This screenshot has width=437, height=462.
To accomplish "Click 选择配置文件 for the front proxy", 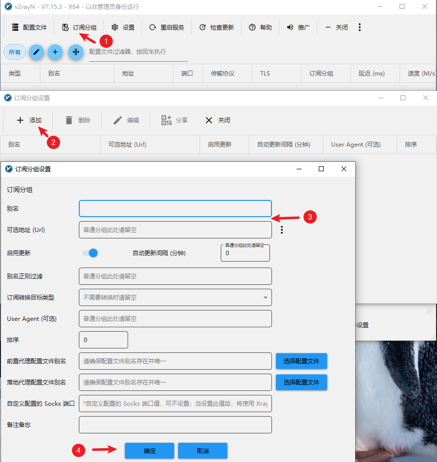I will pos(301,361).
